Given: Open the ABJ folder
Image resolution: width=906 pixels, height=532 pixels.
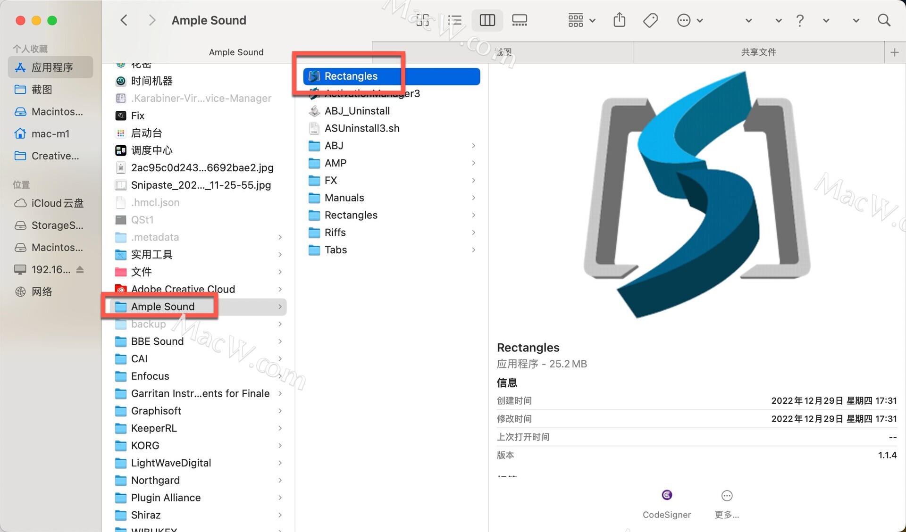Looking at the screenshot, I should 392,146.
